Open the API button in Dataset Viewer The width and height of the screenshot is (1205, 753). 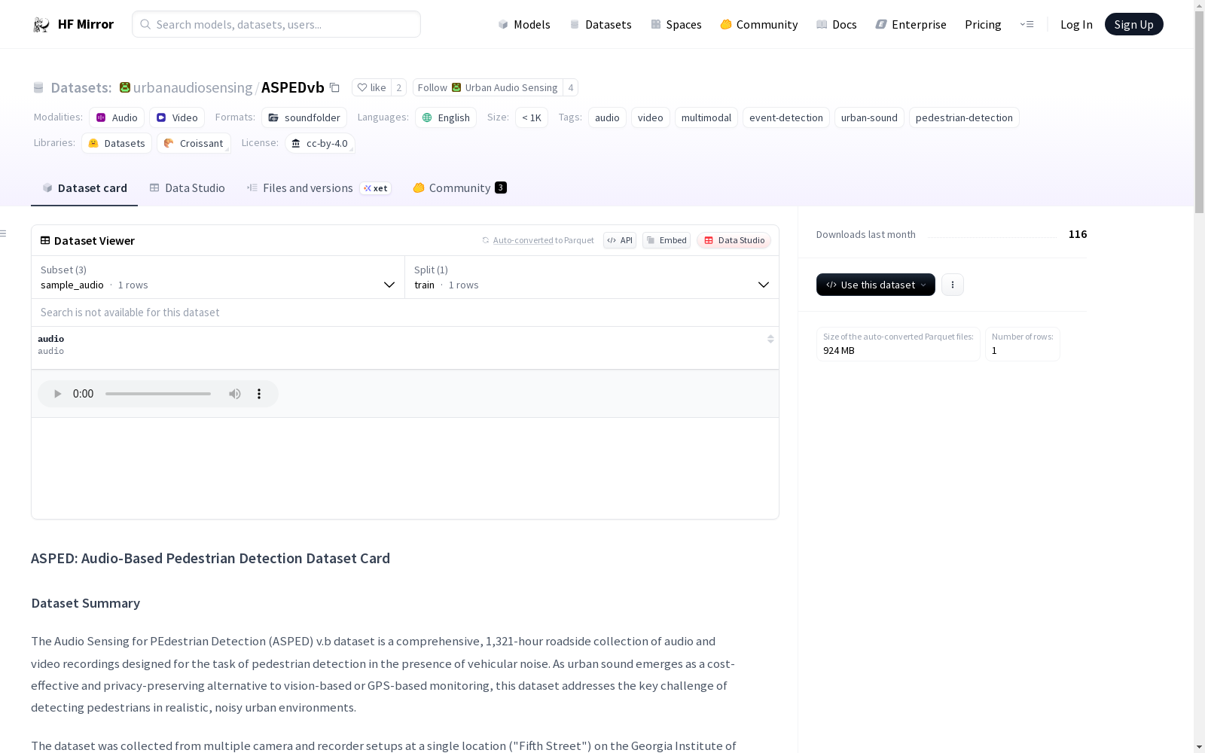(620, 240)
